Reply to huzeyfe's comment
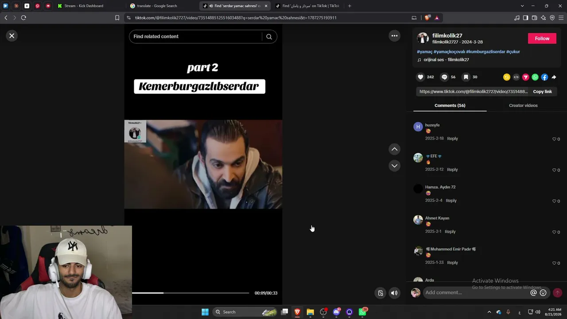Screen dimensions: 567x319 click(x=452, y=139)
